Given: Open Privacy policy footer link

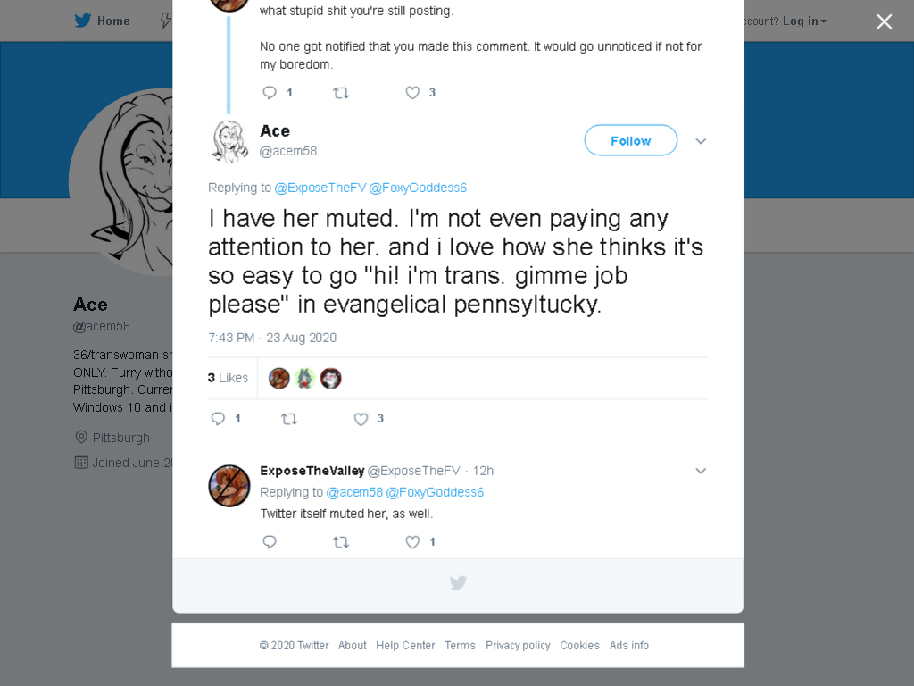Looking at the screenshot, I should pyautogui.click(x=518, y=645).
